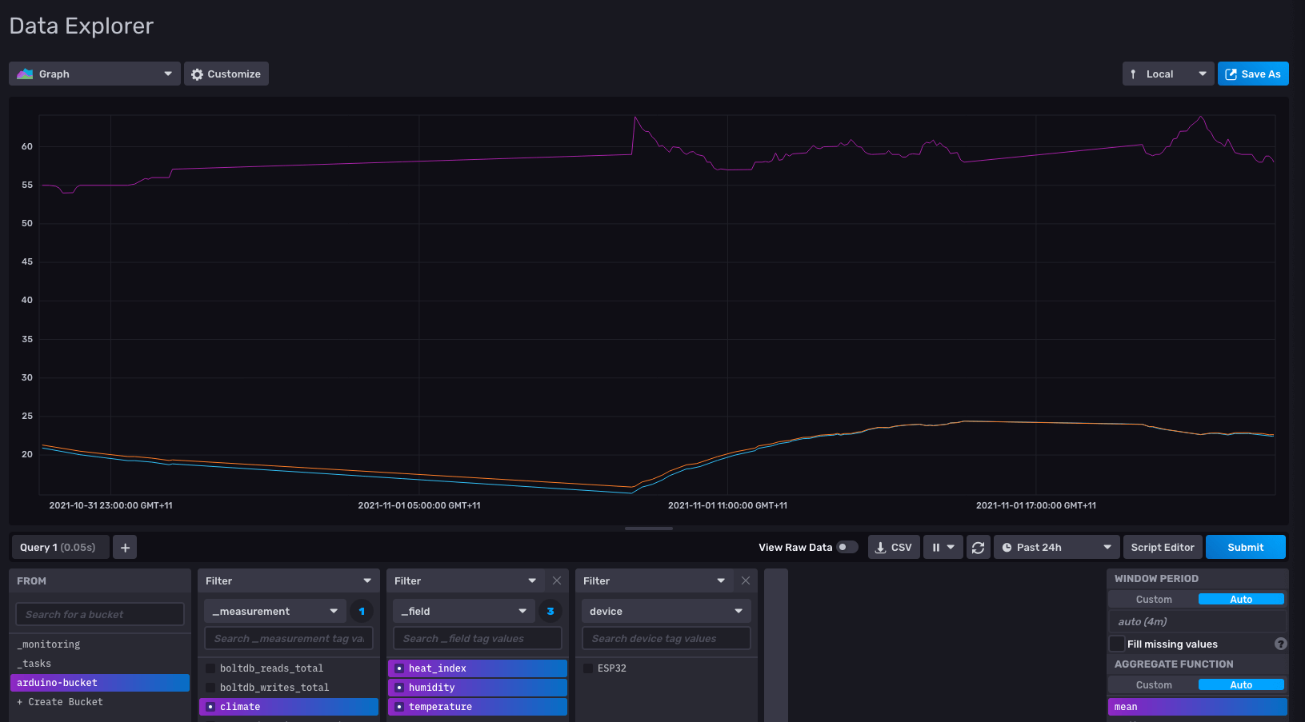Click the add filter column strip
The image size is (1305, 722).
pos(776,645)
